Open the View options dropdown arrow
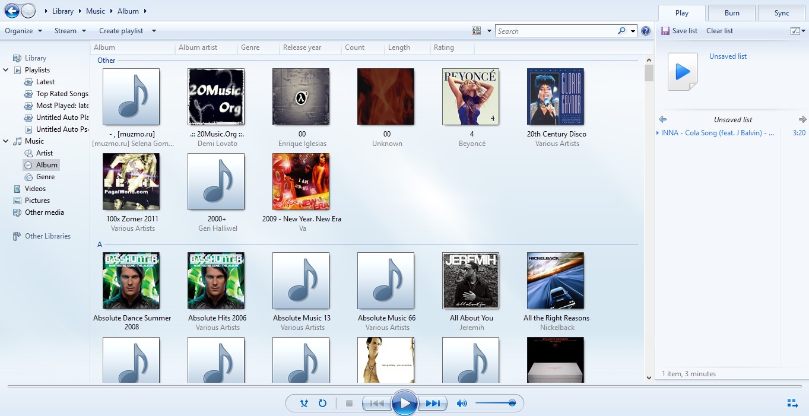 pyautogui.click(x=490, y=31)
